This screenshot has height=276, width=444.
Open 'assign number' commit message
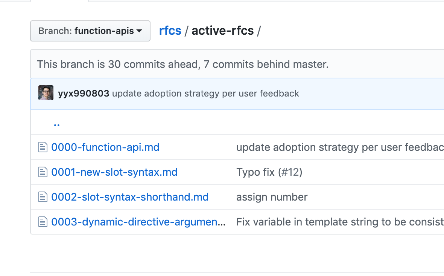pyautogui.click(x=272, y=197)
